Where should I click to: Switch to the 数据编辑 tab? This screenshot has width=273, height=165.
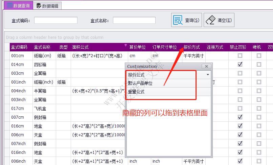tap(47, 6)
